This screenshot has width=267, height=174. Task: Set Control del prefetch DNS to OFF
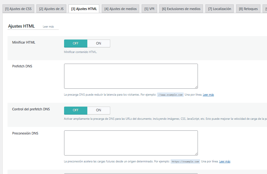pyautogui.click(x=76, y=110)
